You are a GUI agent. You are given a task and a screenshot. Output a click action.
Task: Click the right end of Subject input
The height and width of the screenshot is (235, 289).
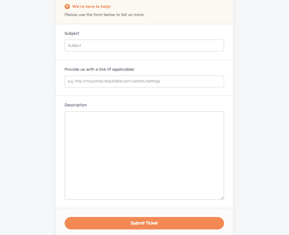coord(217,45)
